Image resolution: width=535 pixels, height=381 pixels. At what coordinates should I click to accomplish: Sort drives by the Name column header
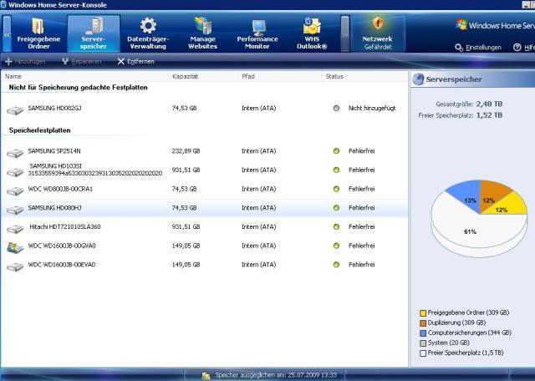click(x=13, y=76)
